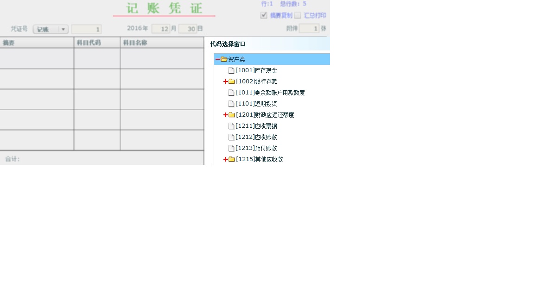Image resolution: width=534 pixels, height=300 pixels.
Task: Click the voucher number input field
Action: pos(86,29)
